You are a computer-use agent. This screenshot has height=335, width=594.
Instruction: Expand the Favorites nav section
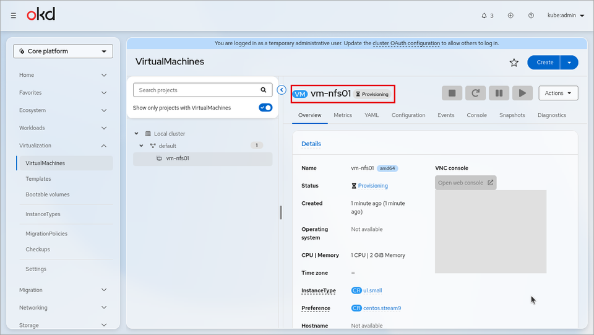[x=63, y=92]
